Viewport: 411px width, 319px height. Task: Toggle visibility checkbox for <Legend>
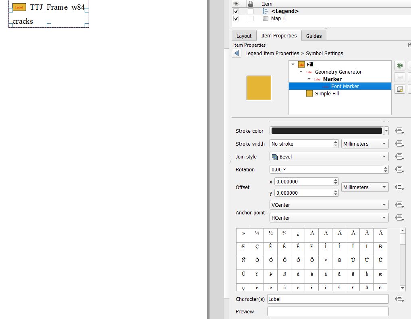pyautogui.click(x=236, y=11)
